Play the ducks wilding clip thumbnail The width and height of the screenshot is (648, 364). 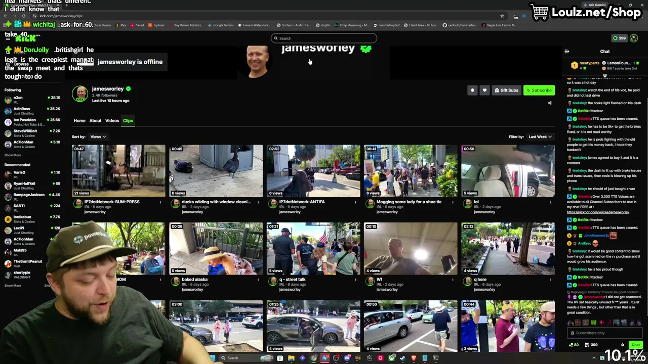pyautogui.click(x=216, y=171)
